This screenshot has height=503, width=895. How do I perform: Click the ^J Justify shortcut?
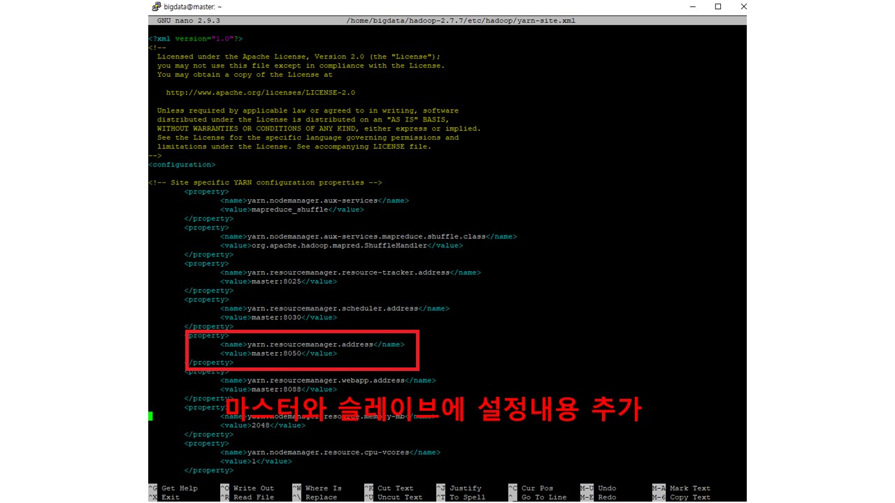point(459,488)
